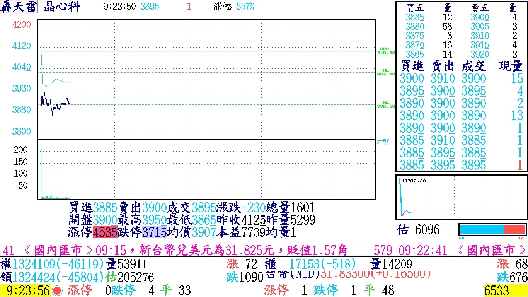Click the 大盤 label beside the chart
The height and width of the screenshot is (297, 528).
(x=383, y=142)
